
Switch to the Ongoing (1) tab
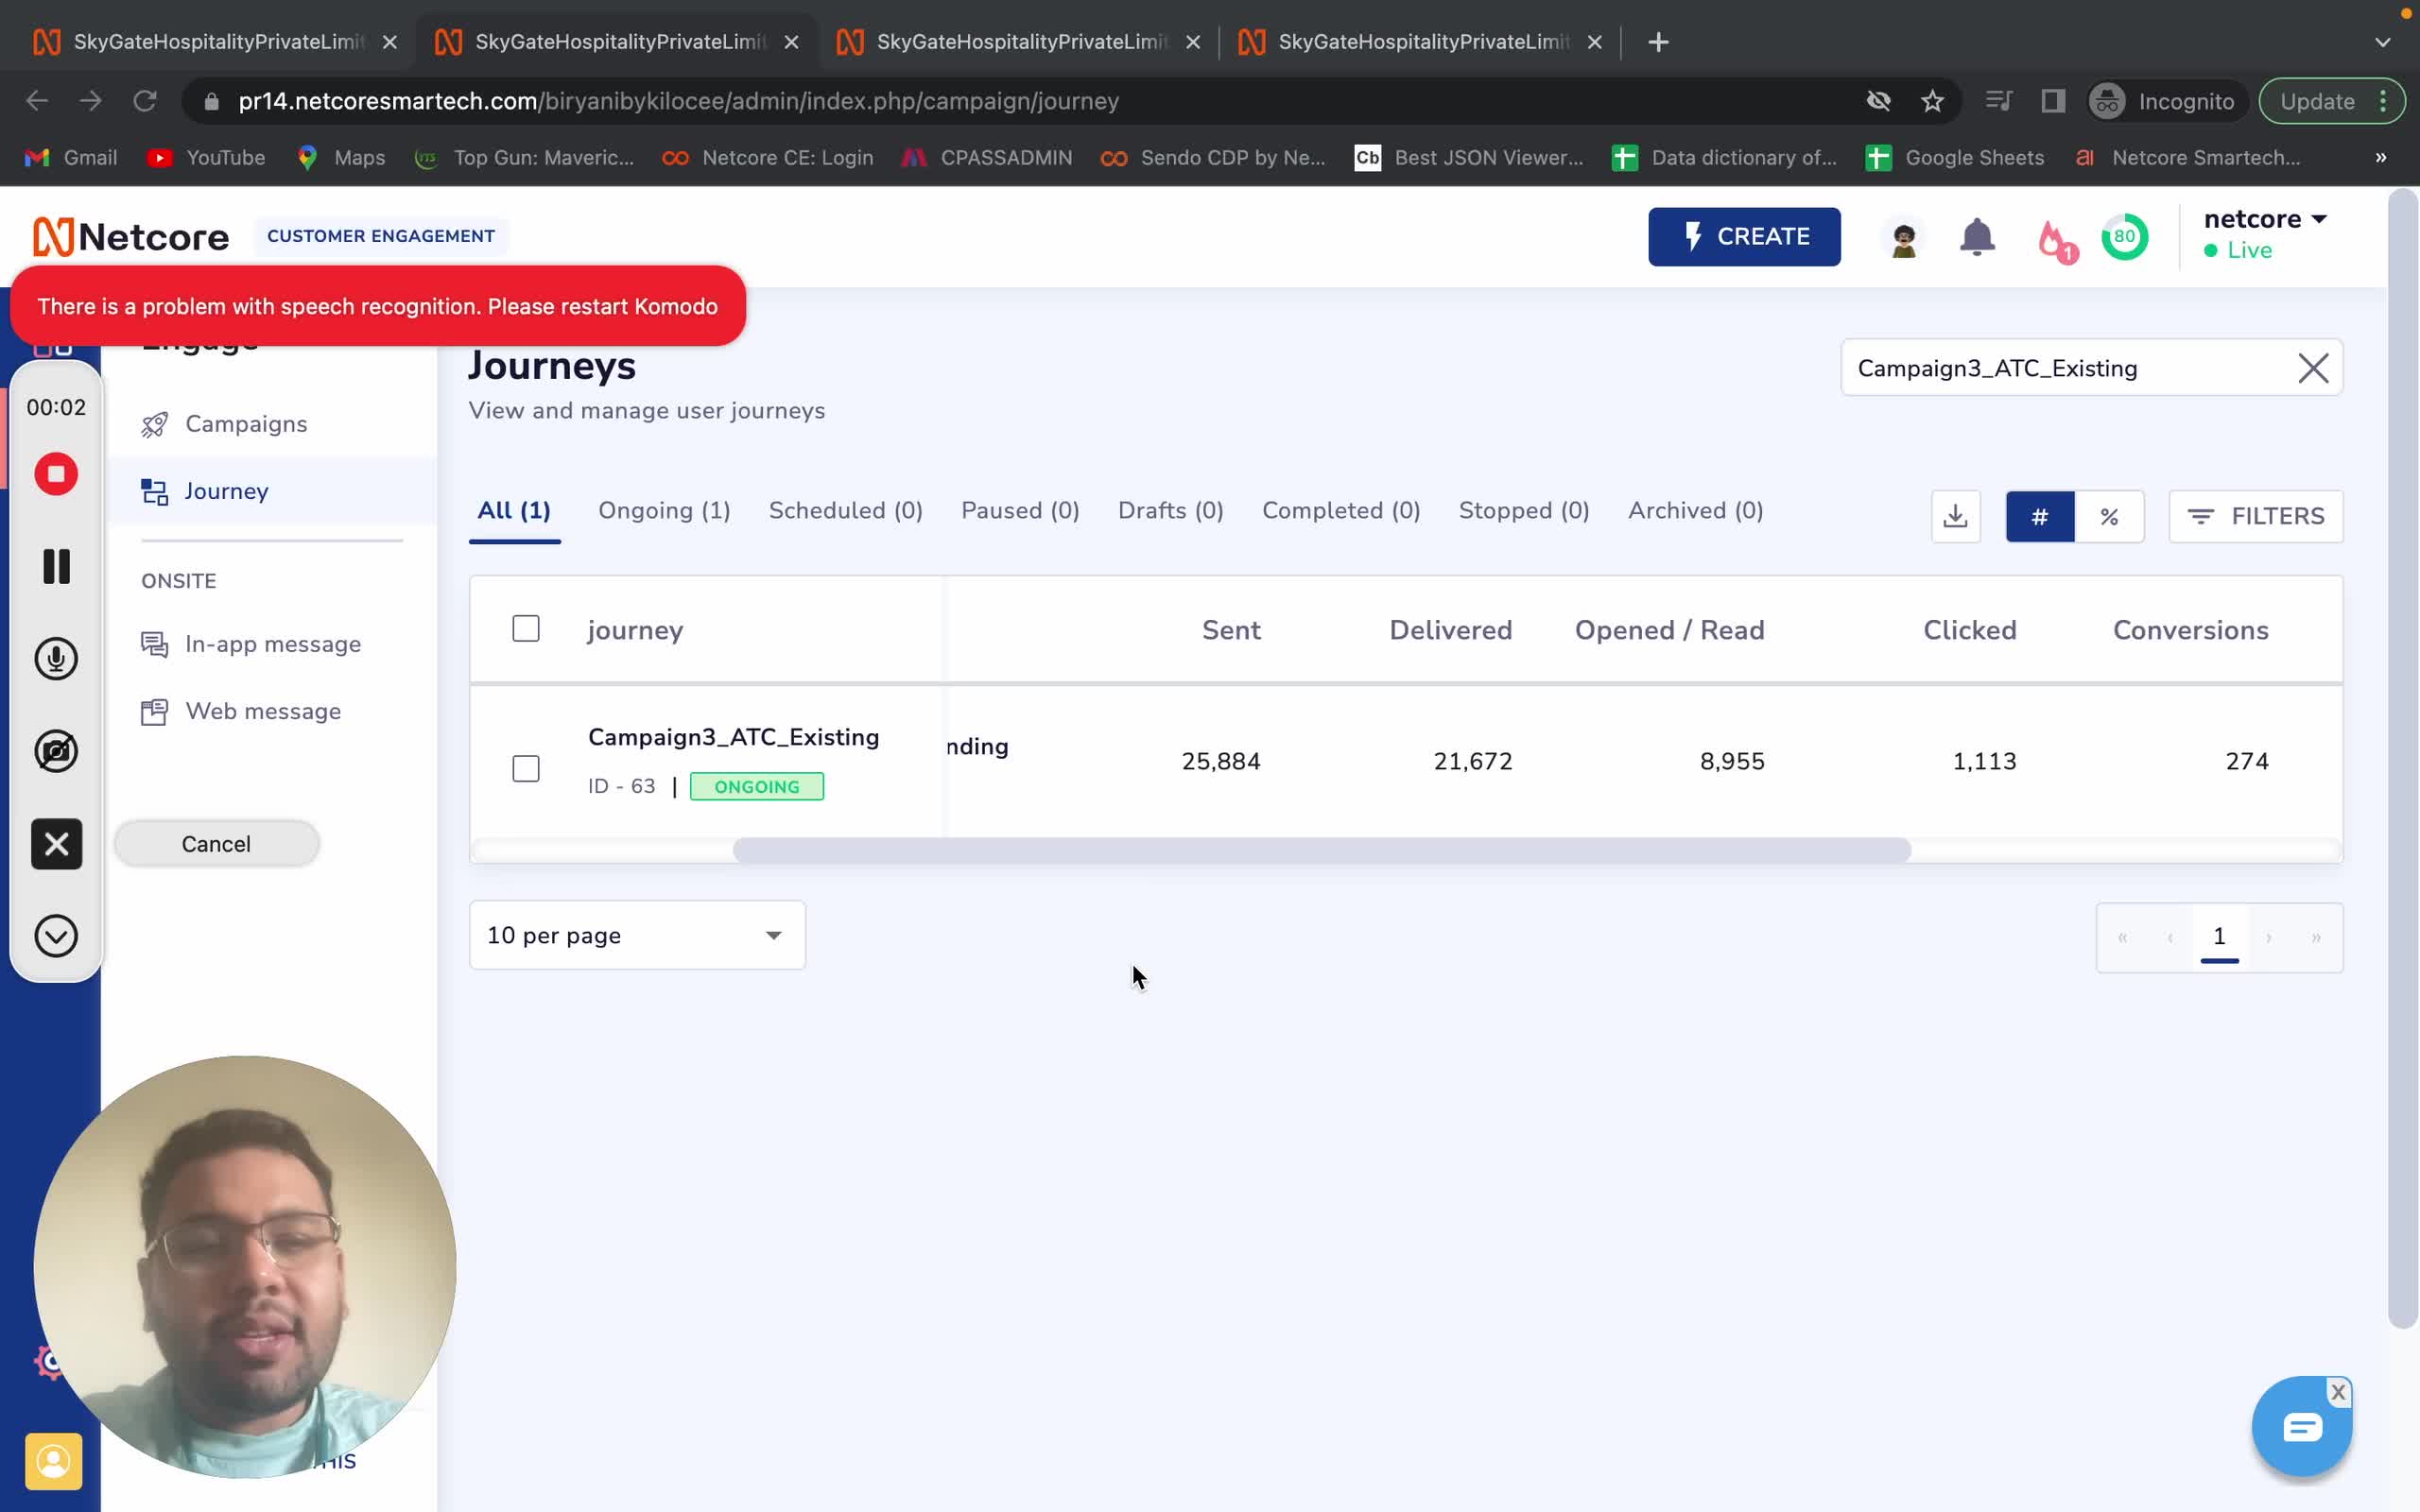pos(664,511)
